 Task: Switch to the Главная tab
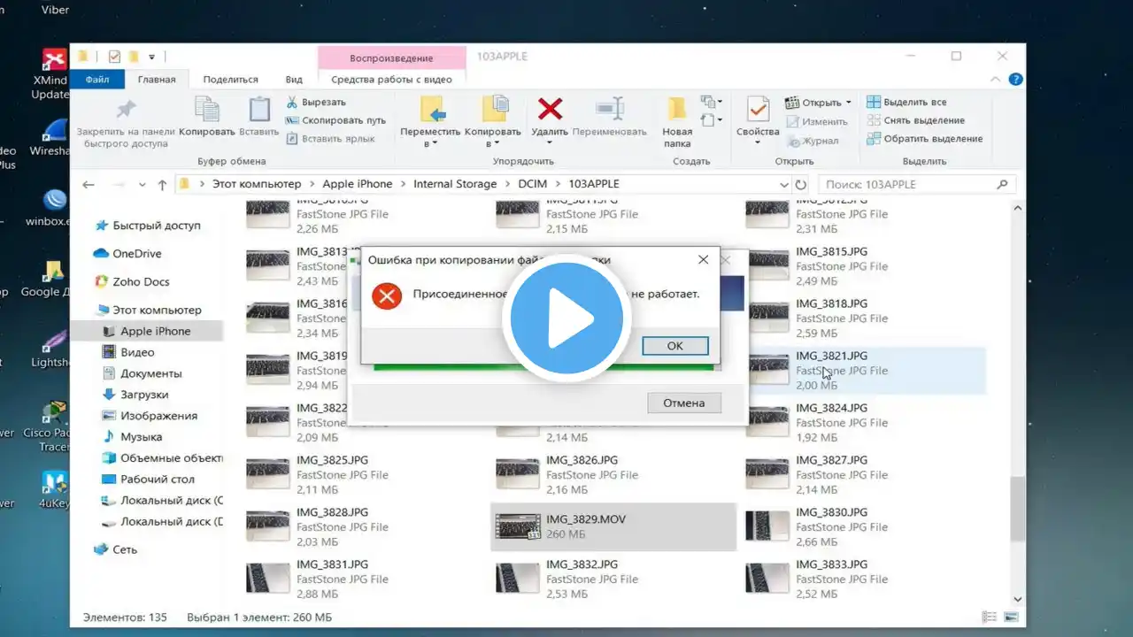point(157,79)
